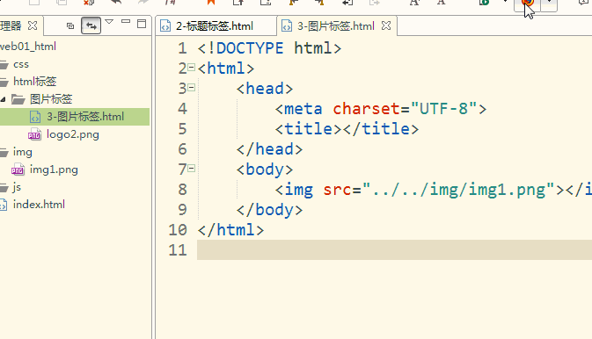Close the 3-图片标签.html editor tab
Image resolution: width=592 pixels, height=339 pixels.
point(386,25)
